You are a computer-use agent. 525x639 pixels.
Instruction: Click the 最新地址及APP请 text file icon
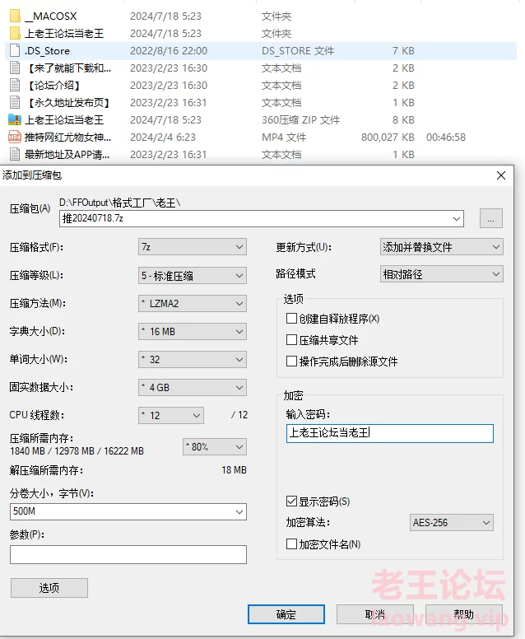tap(15, 155)
